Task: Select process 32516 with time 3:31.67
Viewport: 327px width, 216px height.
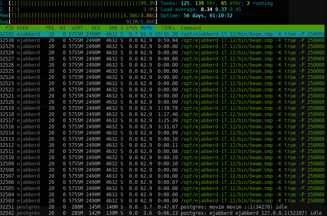Action: pos(162,127)
